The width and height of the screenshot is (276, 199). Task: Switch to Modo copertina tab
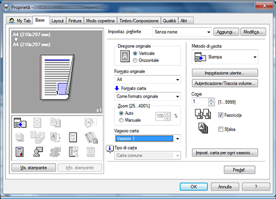pos(100,21)
